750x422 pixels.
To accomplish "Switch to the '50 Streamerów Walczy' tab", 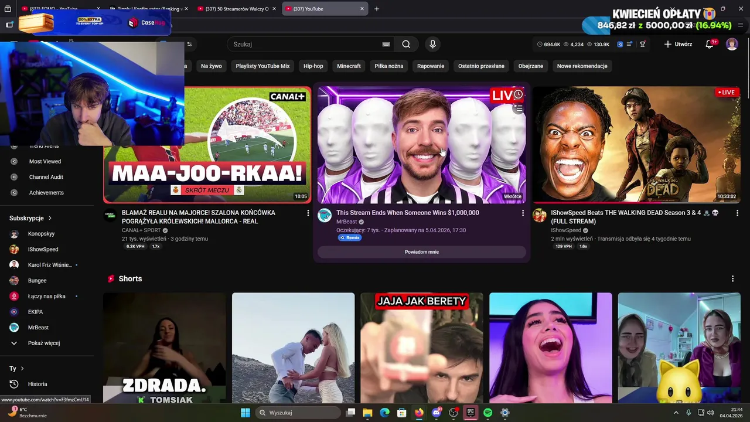I will (x=237, y=9).
